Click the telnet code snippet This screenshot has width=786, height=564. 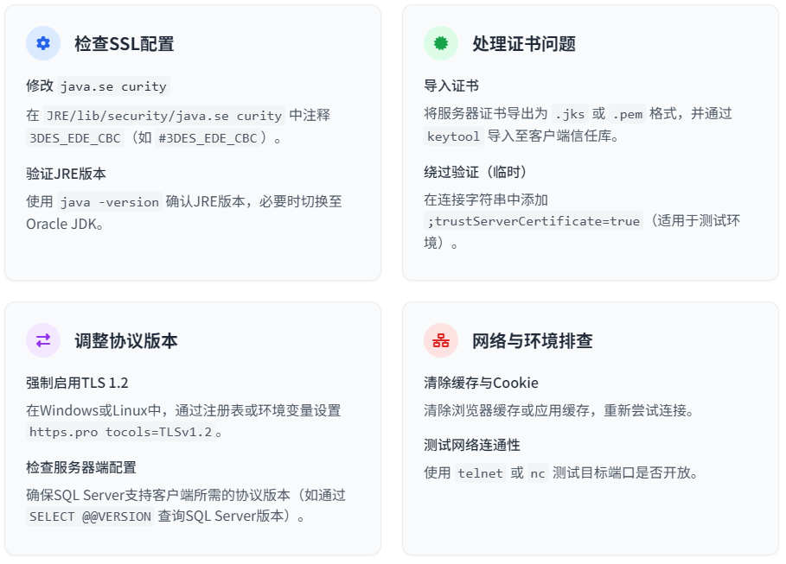click(480, 473)
